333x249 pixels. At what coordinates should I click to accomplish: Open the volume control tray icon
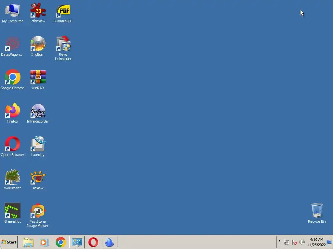[302, 242]
